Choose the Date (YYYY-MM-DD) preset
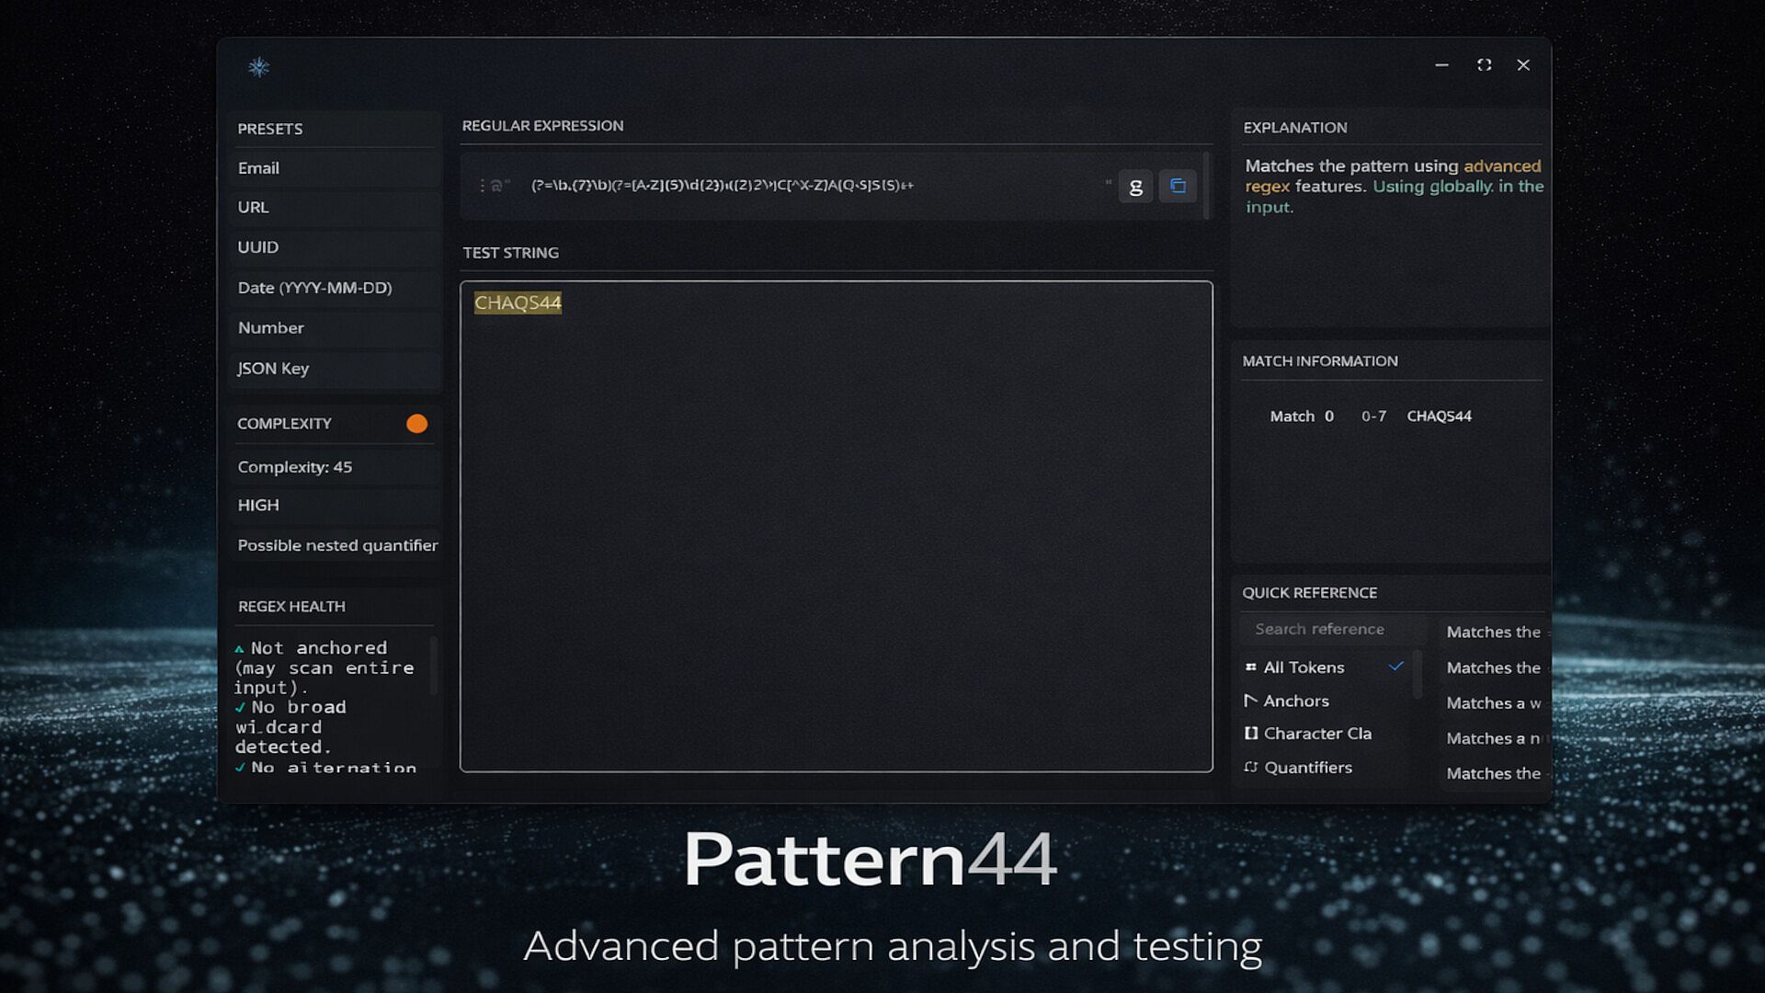Viewport: 1765px width, 993px height. 314,288
